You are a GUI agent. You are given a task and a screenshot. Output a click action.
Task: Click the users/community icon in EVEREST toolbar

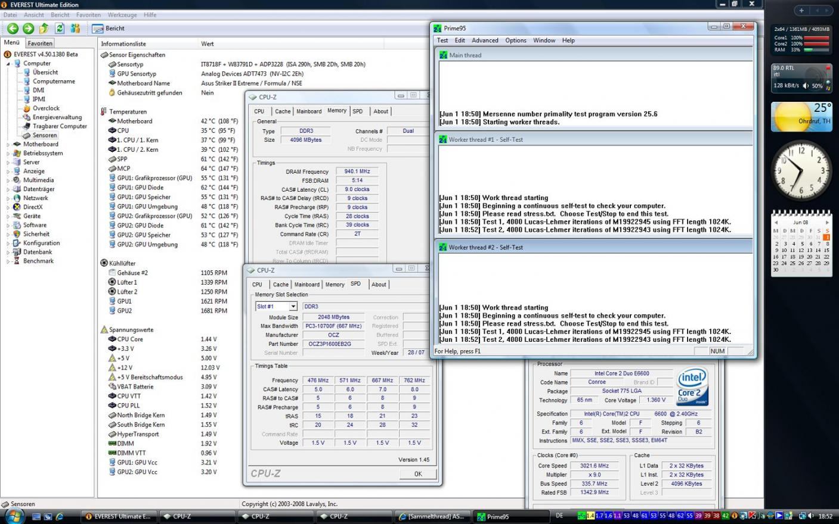[x=75, y=28]
